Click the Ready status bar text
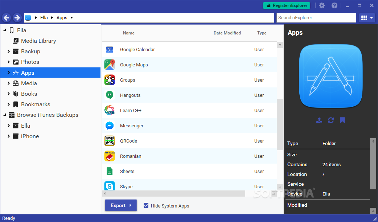 pyautogui.click(x=9, y=218)
